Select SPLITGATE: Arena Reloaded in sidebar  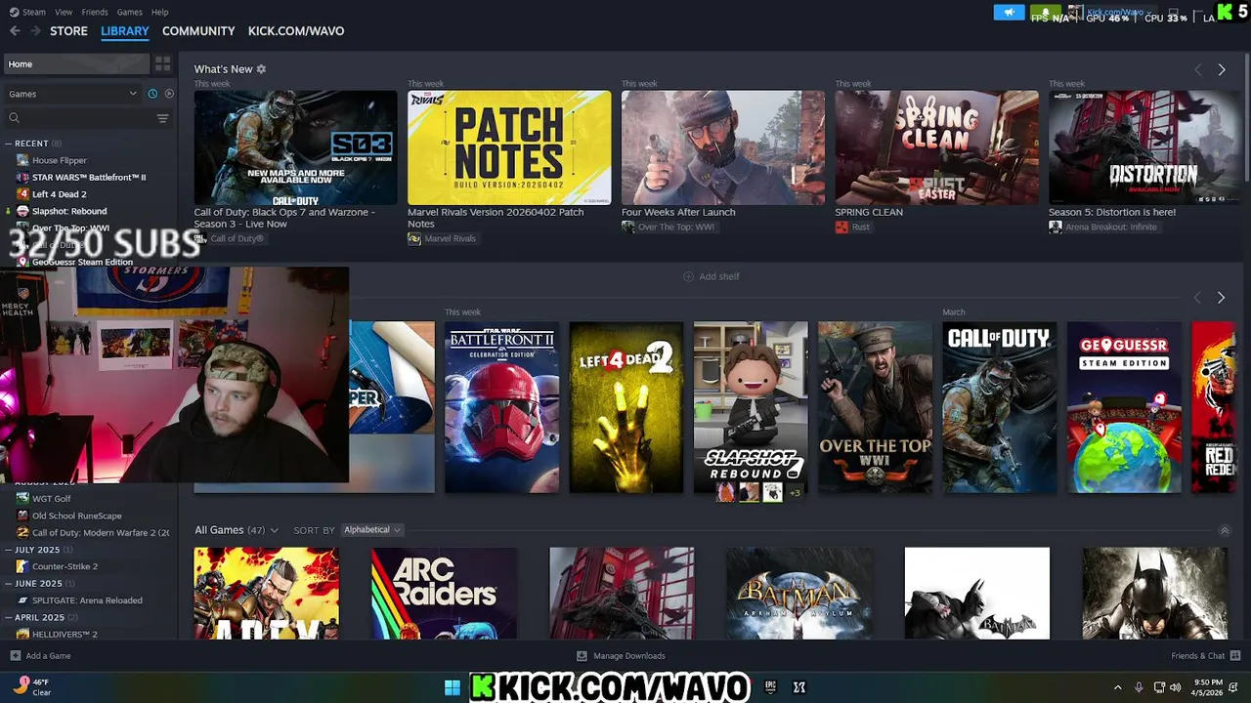click(87, 600)
